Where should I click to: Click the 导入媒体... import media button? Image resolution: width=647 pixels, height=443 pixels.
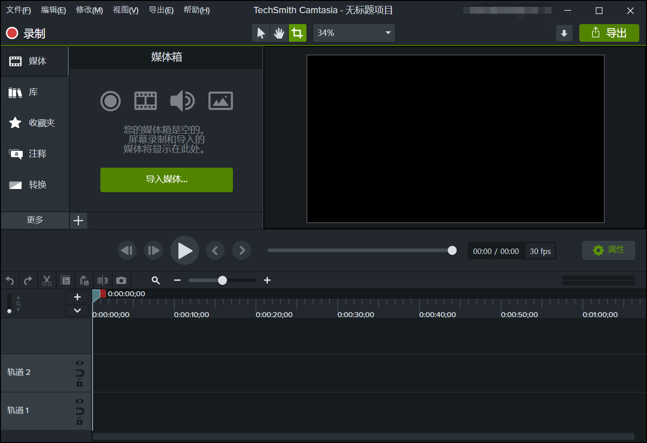(167, 180)
